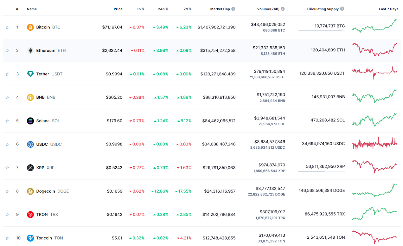View Tether last 7 days sparkline
403x246 pixels.
click(374, 73)
